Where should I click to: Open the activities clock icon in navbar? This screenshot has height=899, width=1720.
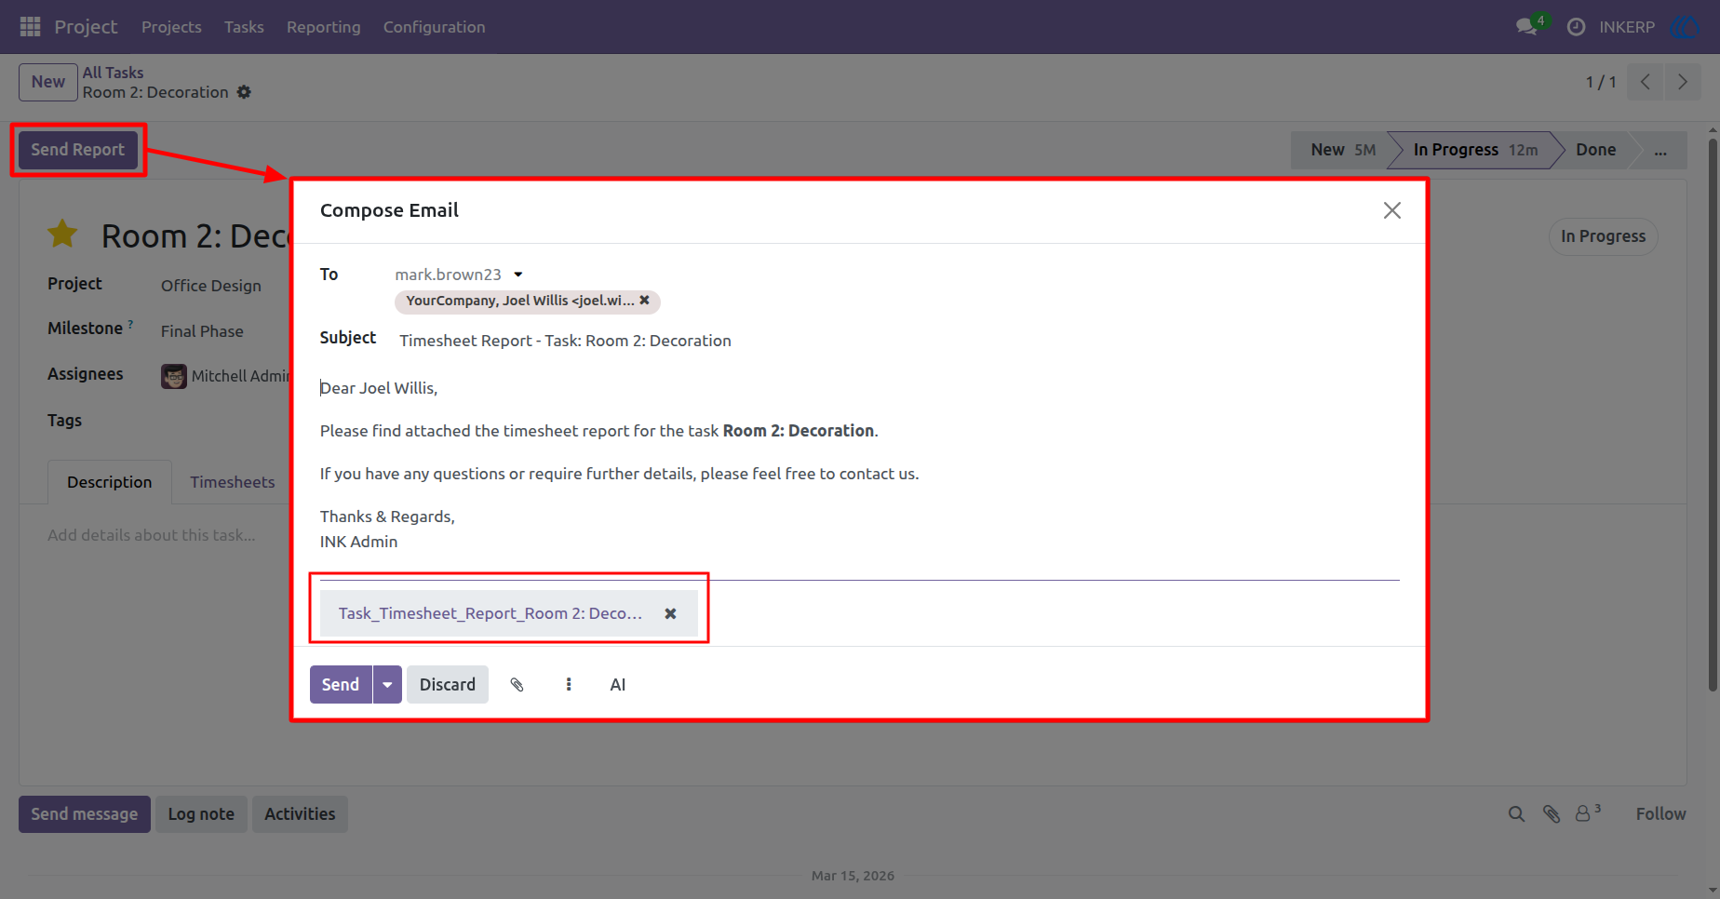[x=1576, y=27]
